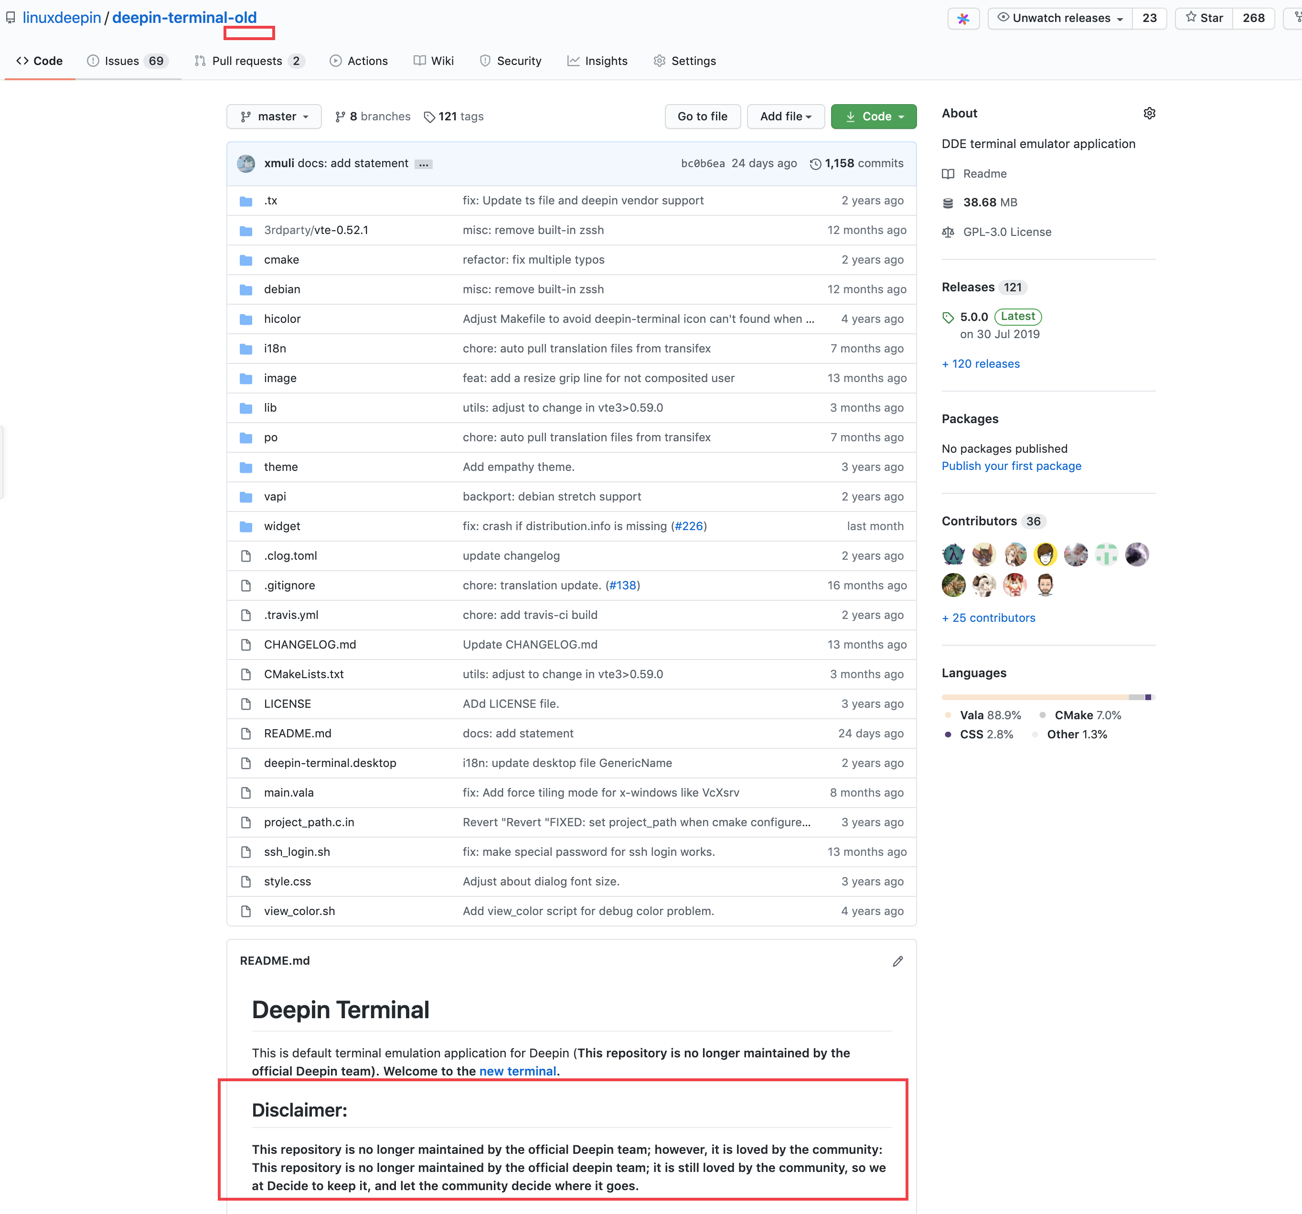
Task: Click xmuli's avatar in the commit header
Action: 245,164
